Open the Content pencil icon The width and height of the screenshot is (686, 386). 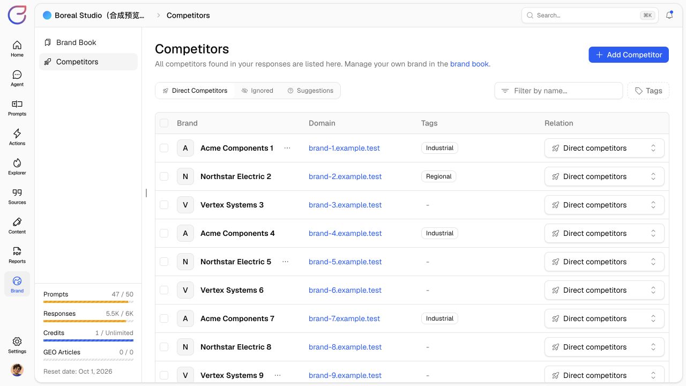[x=17, y=225]
